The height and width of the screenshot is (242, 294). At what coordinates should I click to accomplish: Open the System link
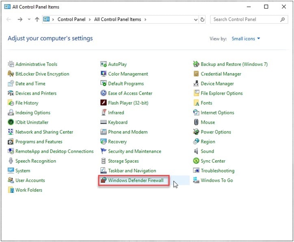point(23,171)
